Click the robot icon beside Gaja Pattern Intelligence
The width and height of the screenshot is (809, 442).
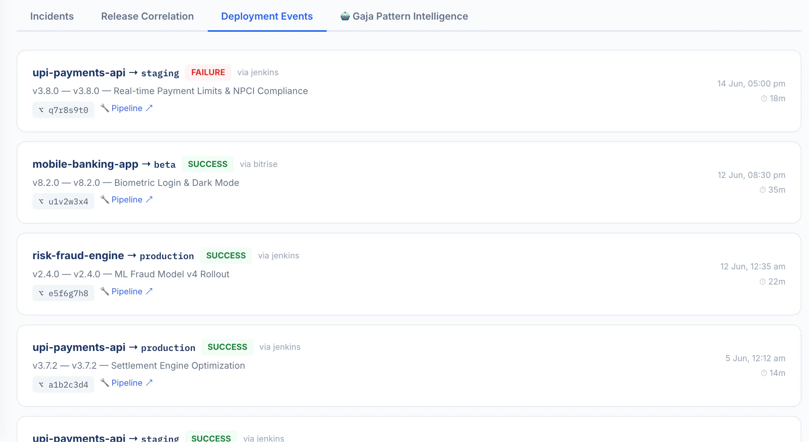click(x=345, y=16)
